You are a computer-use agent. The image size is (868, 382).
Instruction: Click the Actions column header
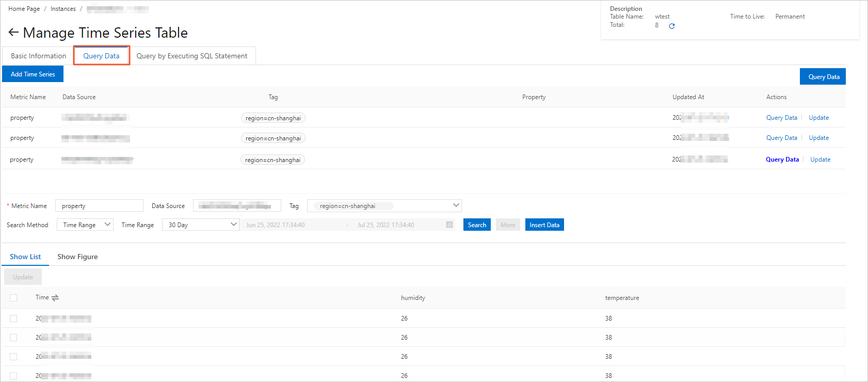[x=776, y=97]
